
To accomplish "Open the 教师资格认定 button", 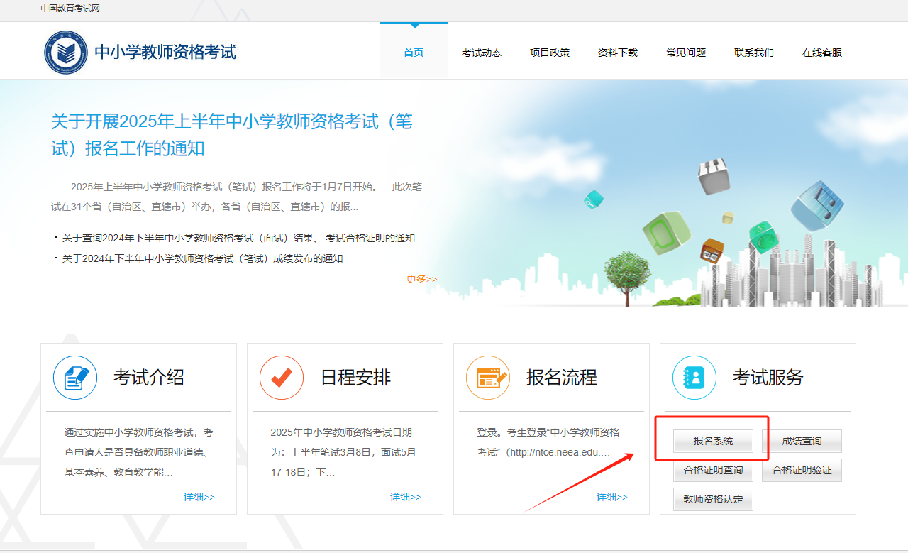I will [713, 499].
